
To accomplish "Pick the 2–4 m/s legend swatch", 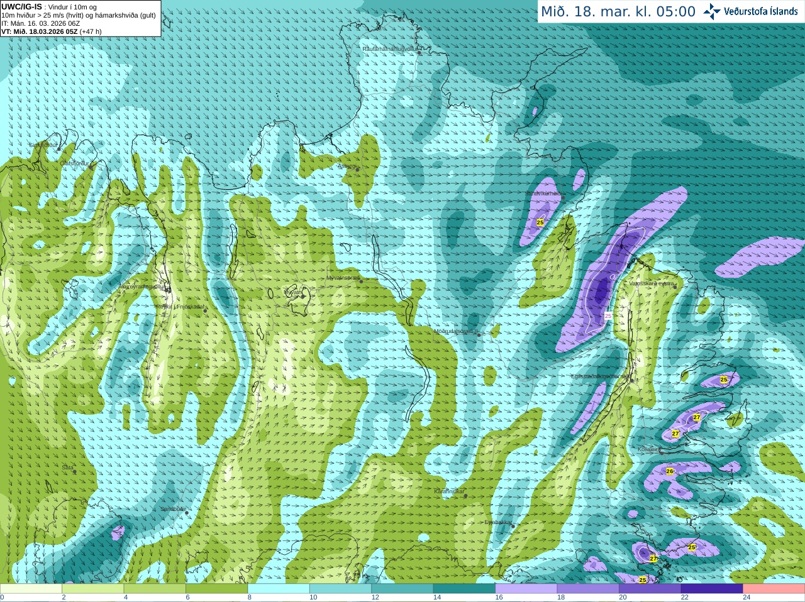I will [92, 589].
